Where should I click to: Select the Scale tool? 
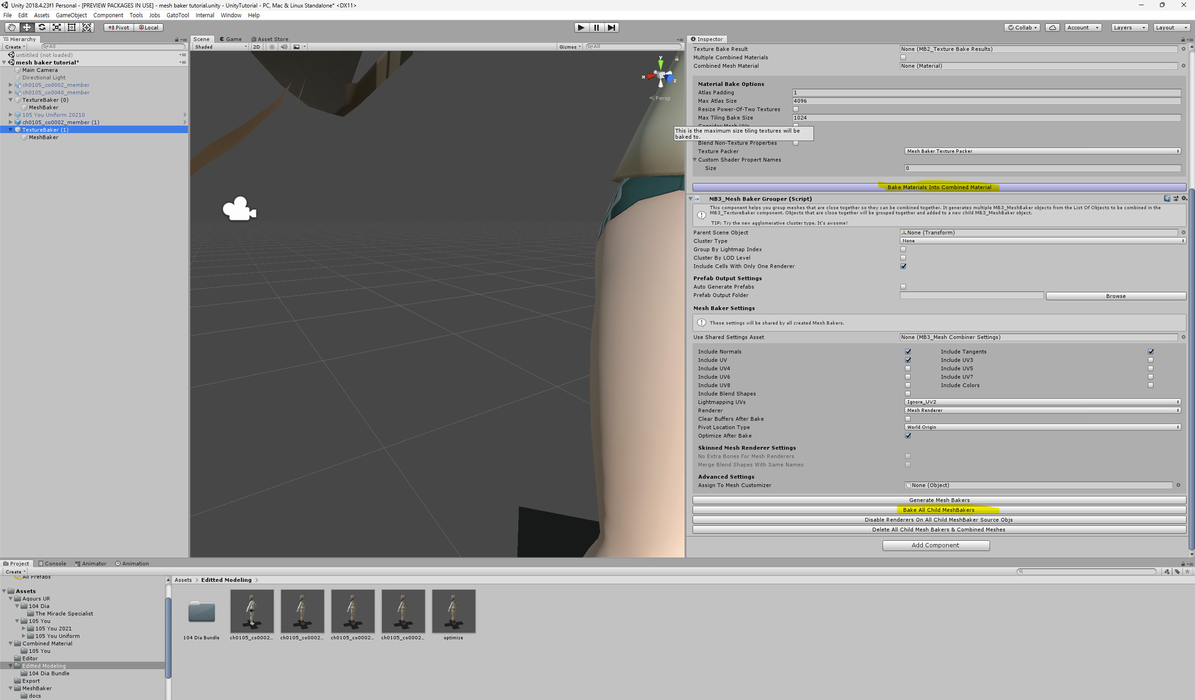click(57, 27)
